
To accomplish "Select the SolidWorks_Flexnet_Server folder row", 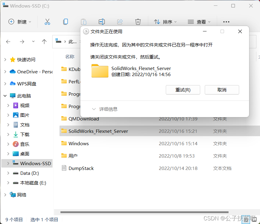I will [160, 131].
